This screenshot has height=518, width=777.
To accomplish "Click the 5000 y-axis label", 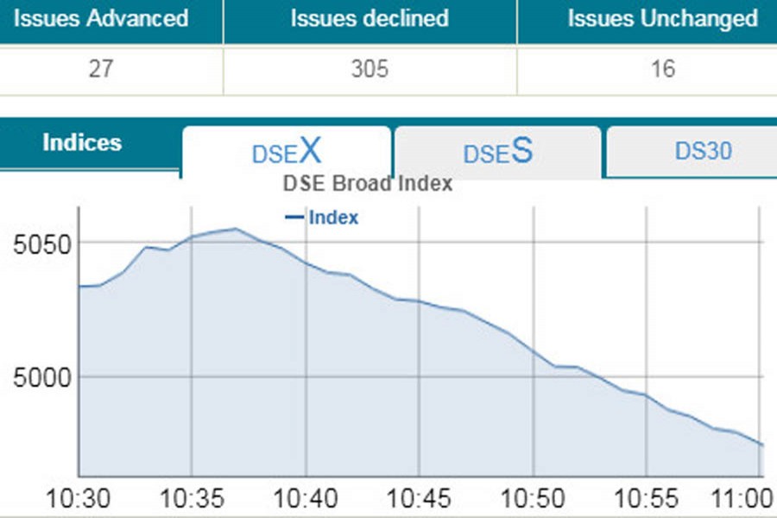I will click(x=37, y=377).
